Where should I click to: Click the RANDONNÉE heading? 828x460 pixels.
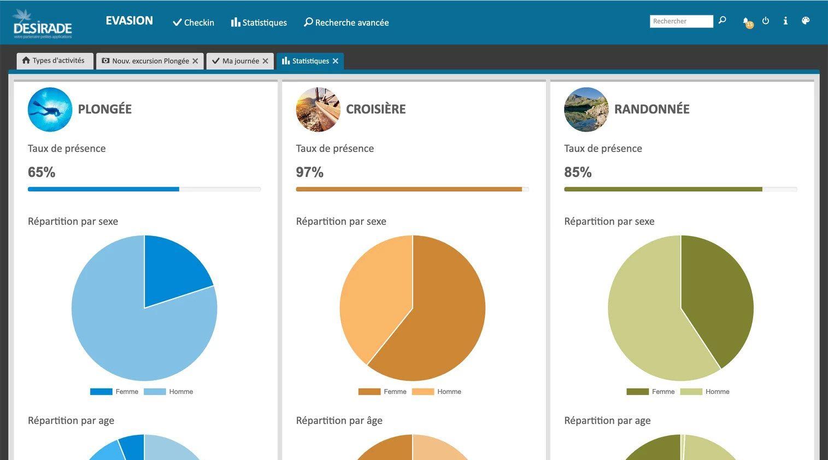(x=652, y=109)
